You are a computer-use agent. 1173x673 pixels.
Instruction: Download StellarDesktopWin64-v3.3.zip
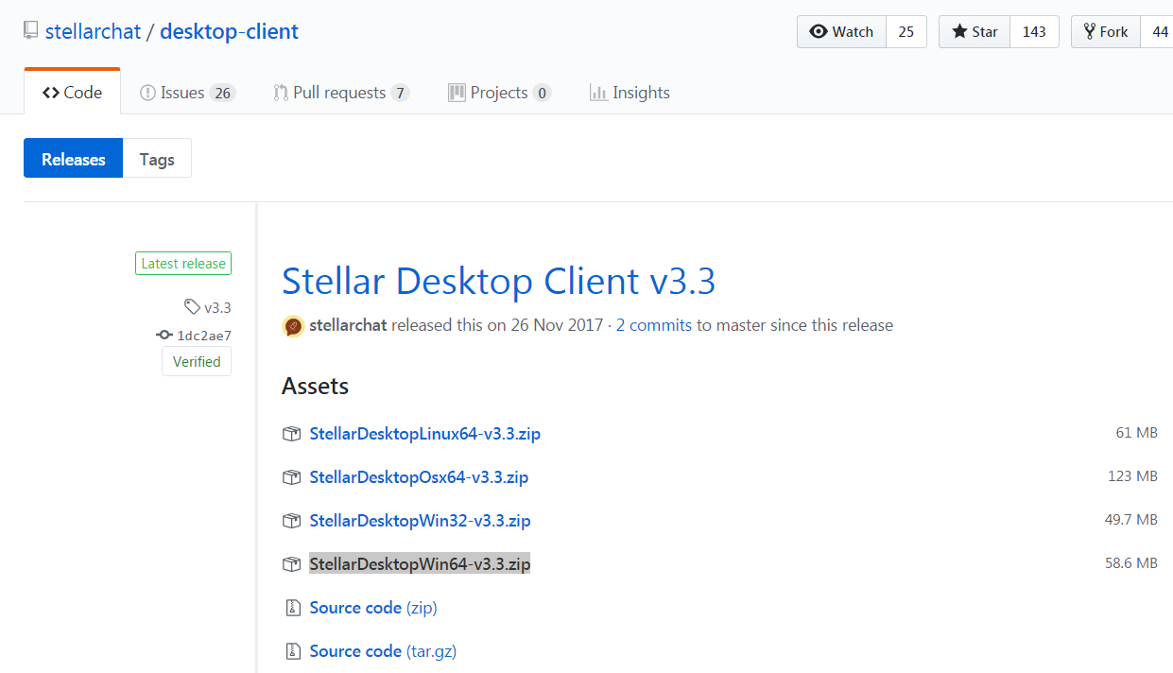coord(420,564)
